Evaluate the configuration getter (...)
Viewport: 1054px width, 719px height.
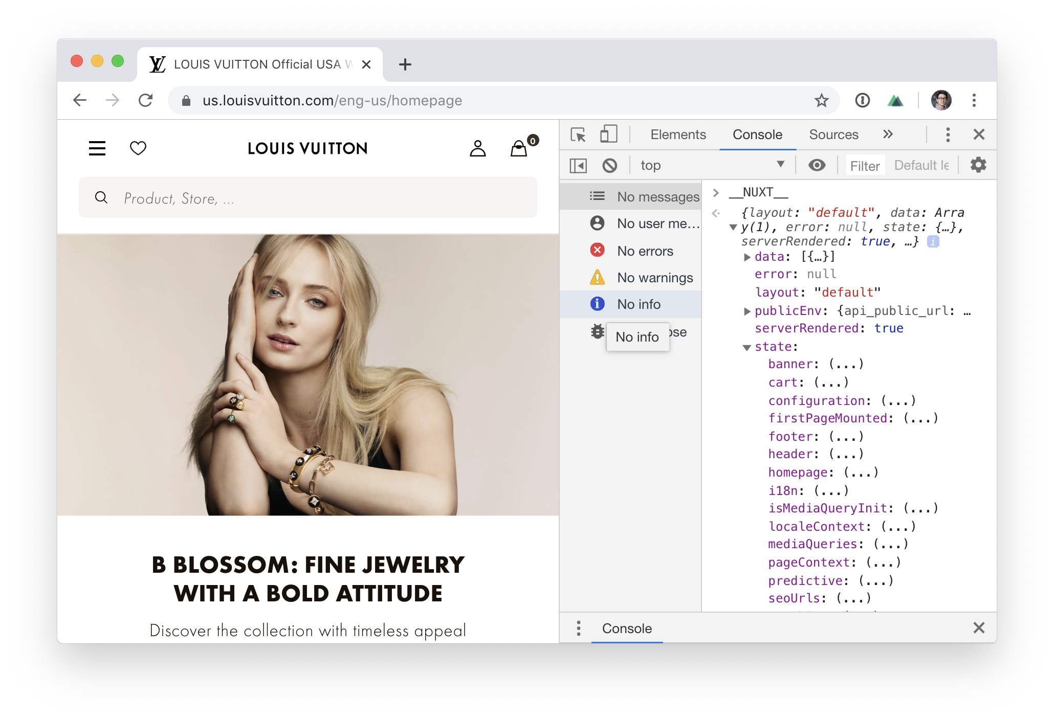tap(898, 401)
